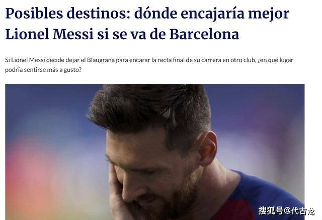Click the 搜狐号@代古龙 watermark
The height and width of the screenshot is (220, 322).
pos(286,210)
